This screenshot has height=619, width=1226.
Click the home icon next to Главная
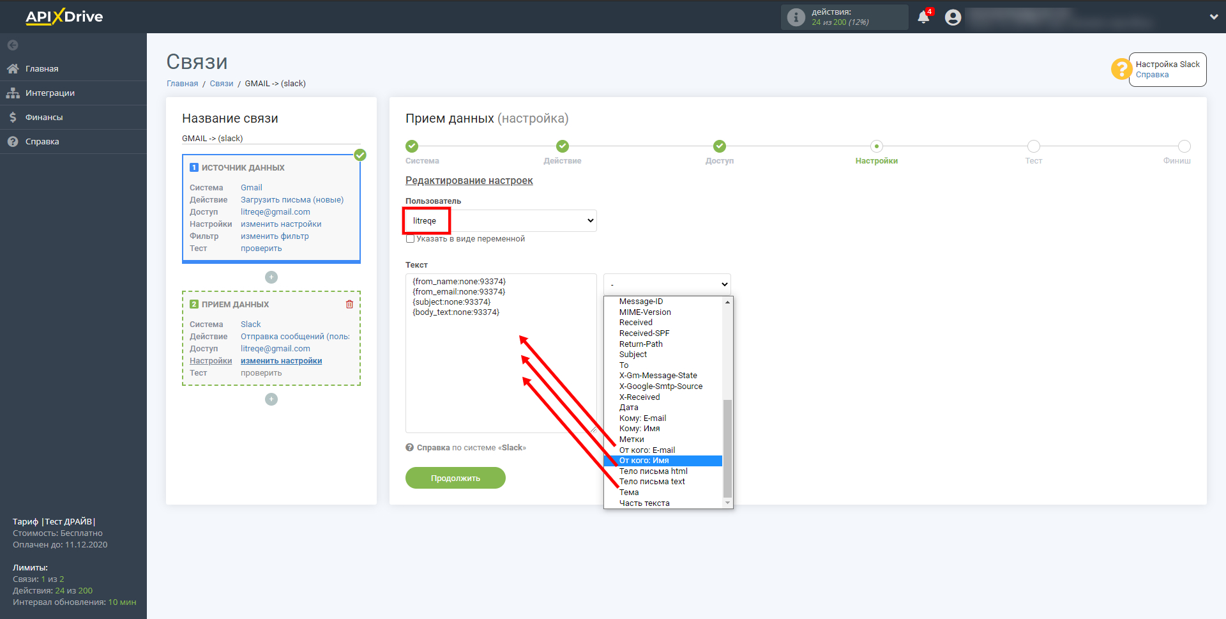pyautogui.click(x=13, y=68)
